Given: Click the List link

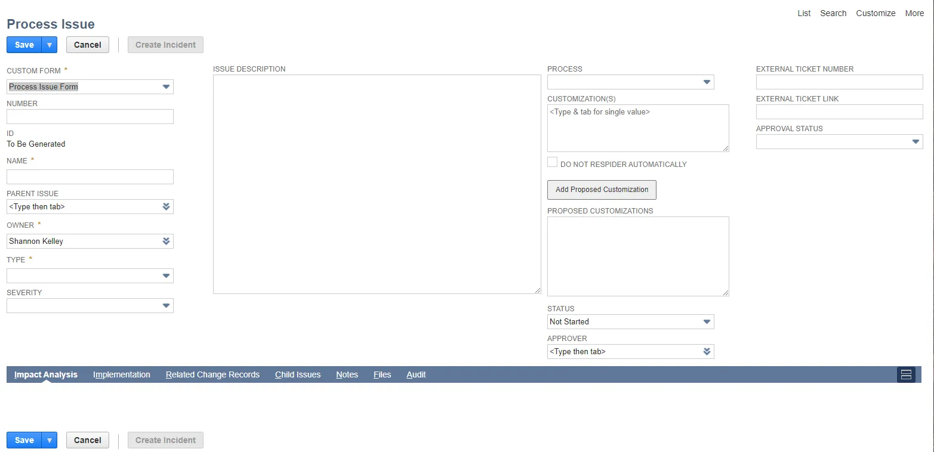Looking at the screenshot, I should click(x=804, y=13).
